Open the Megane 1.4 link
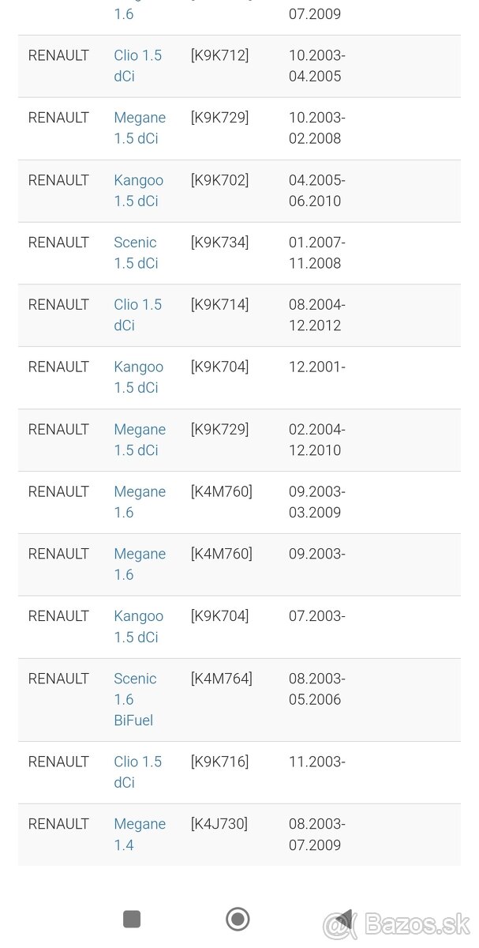This screenshot has width=479, height=948. (x=140, y=834)
